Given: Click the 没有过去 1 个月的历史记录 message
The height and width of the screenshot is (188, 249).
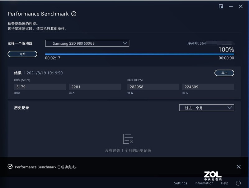Looking at the screenshot, I should click(x=128, y=150).
